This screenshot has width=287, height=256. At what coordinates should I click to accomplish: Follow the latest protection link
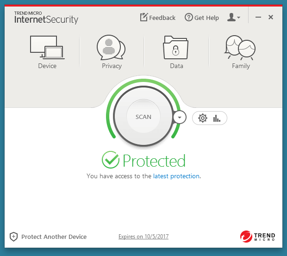pyautogui.click(x=176, y=176)
